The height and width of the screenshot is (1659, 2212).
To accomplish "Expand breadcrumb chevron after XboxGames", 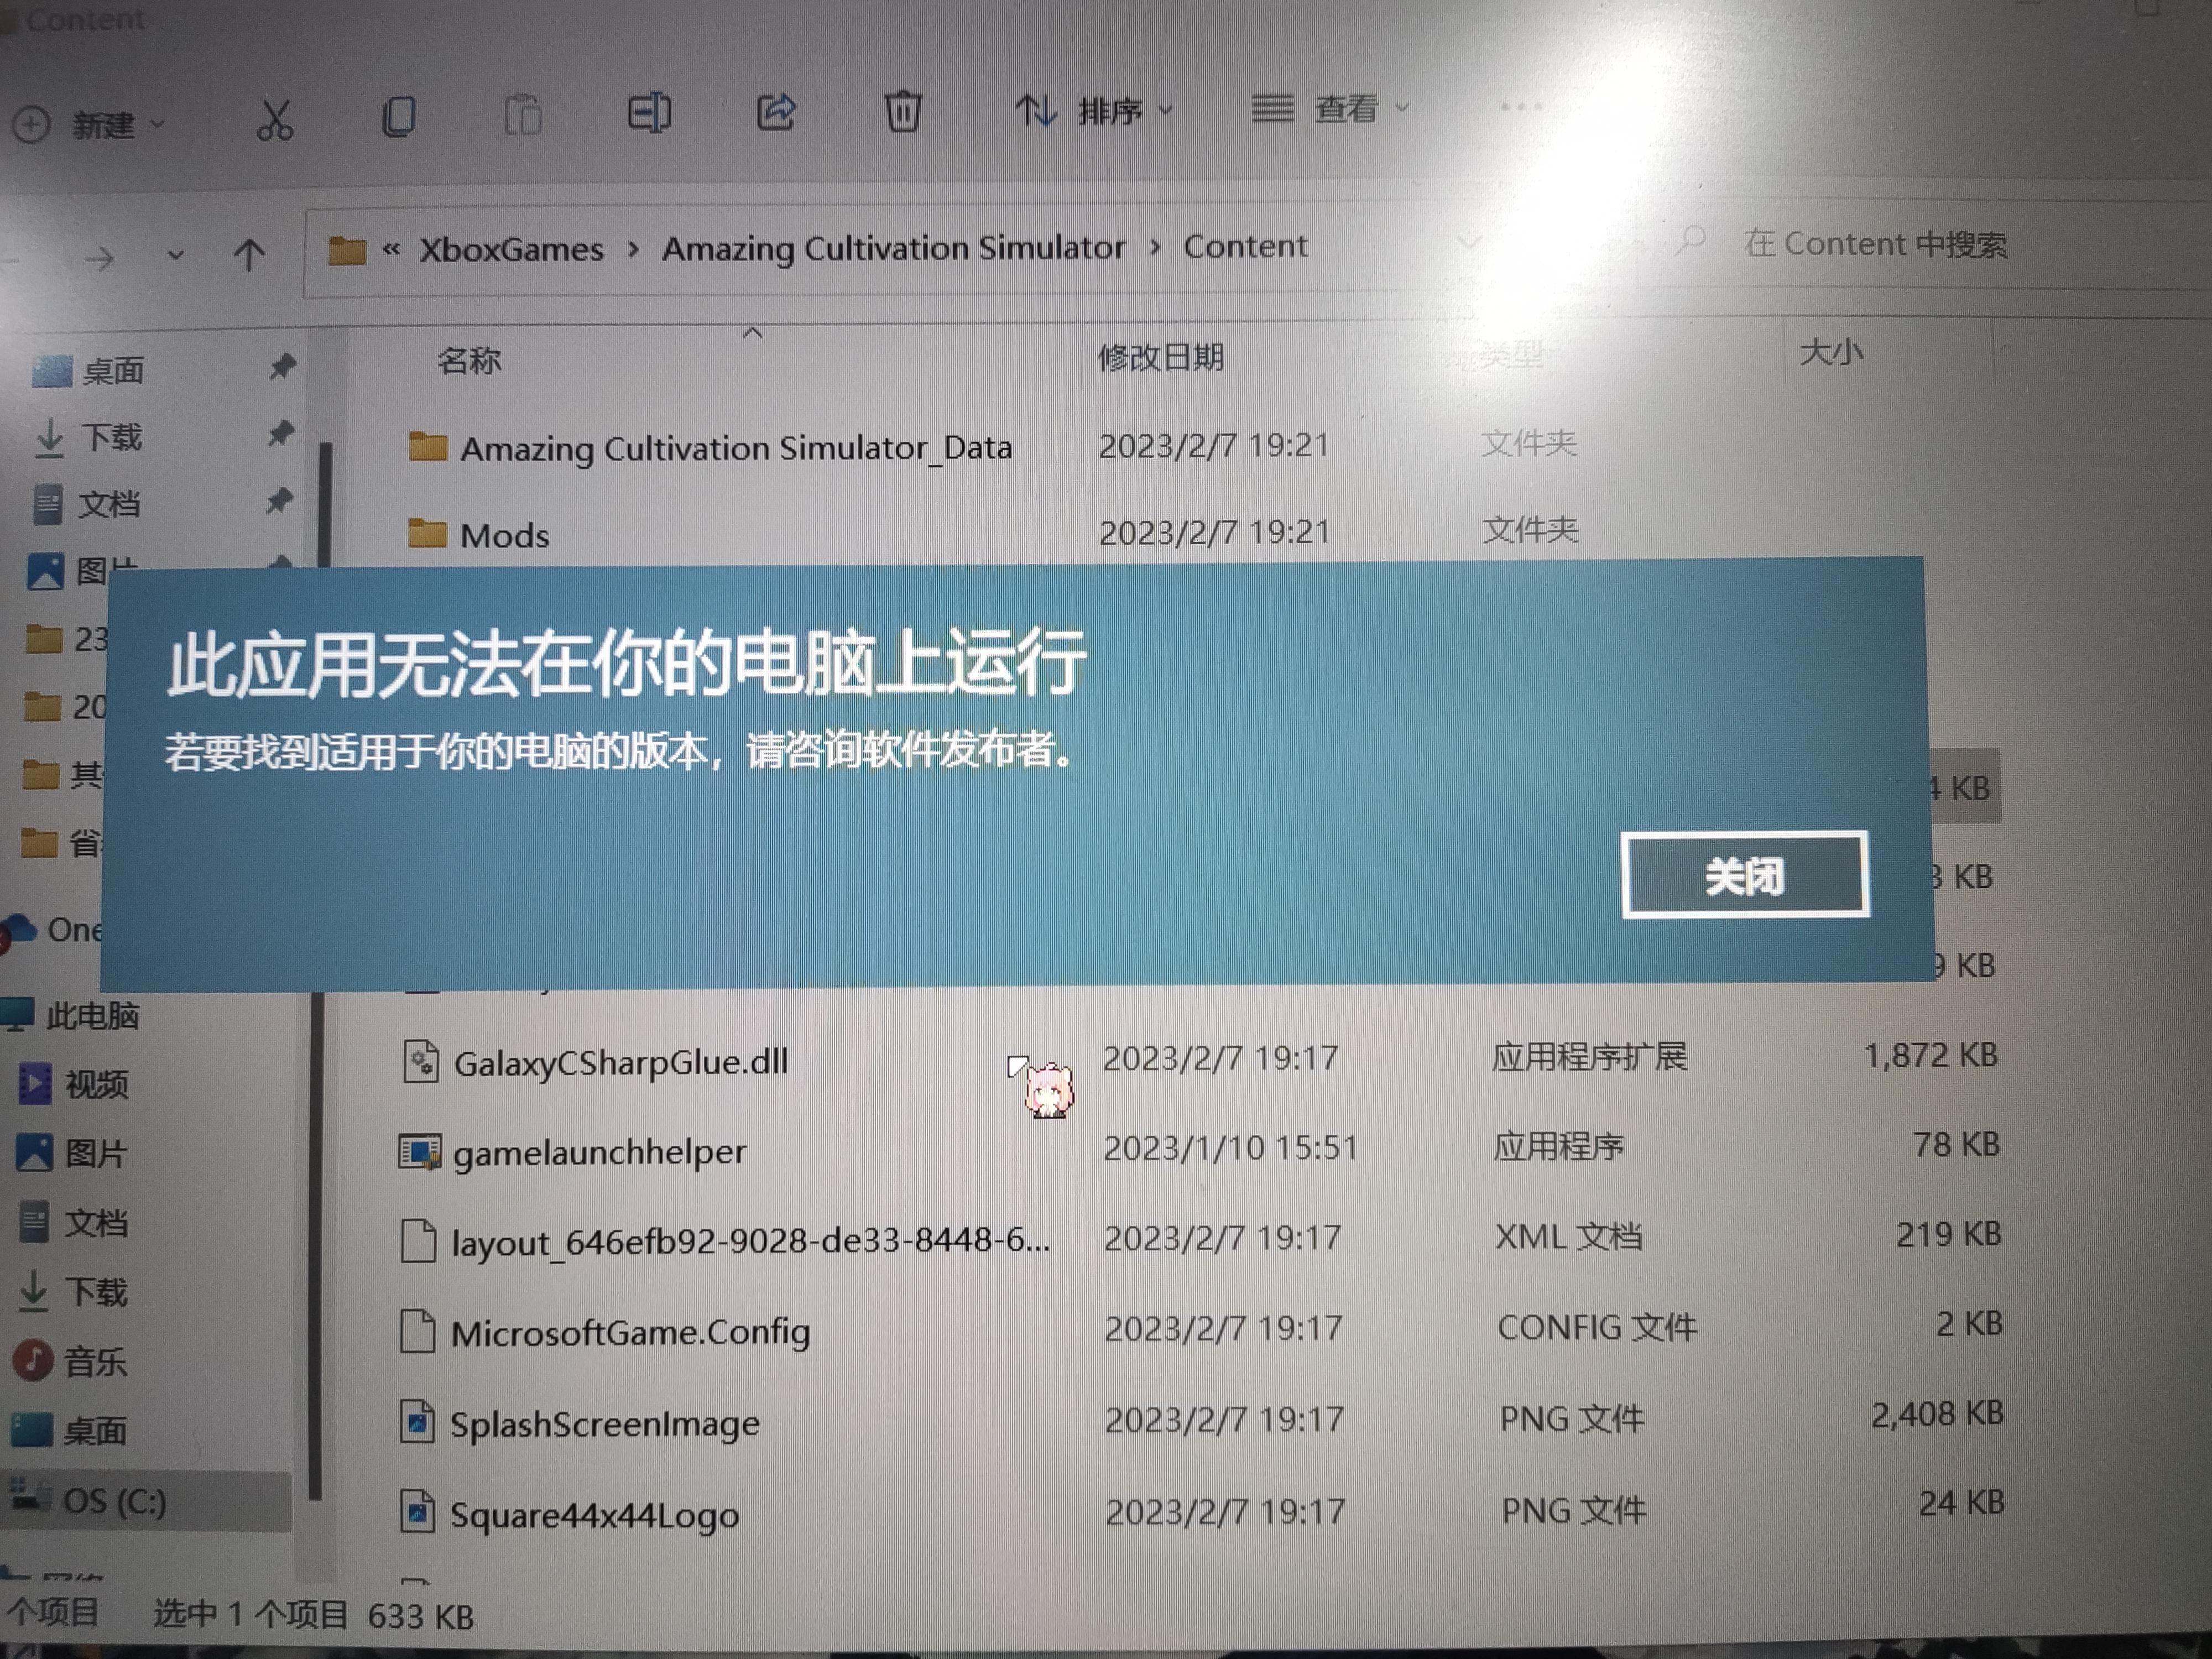I will tap(633, 249).
